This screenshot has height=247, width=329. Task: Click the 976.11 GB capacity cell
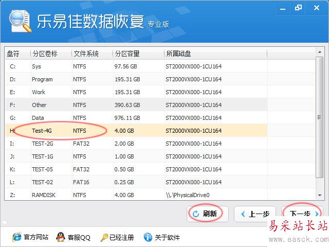(x=127, y=118)
